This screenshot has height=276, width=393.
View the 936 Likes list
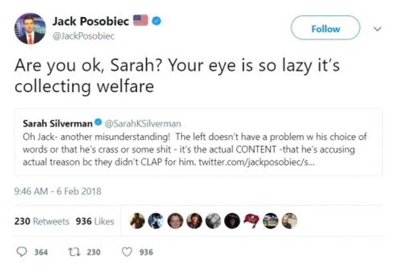(95, 221)
